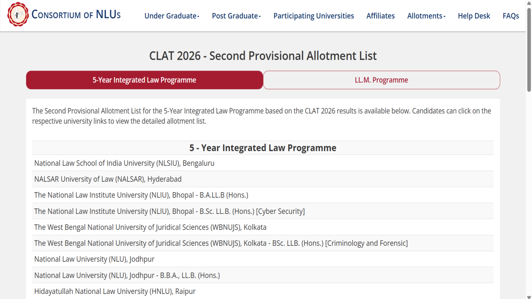This screenshot has height=299, width=532.
Task: Open the HNLU Raipur allotment list
Action: [x=115, y=291]
